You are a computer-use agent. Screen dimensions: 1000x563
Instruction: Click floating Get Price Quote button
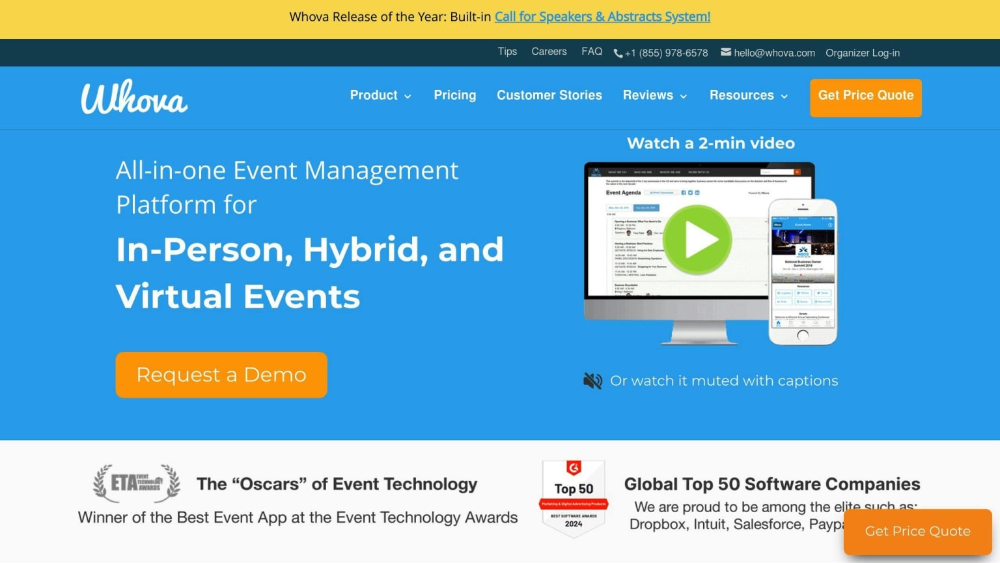[918, 531]
